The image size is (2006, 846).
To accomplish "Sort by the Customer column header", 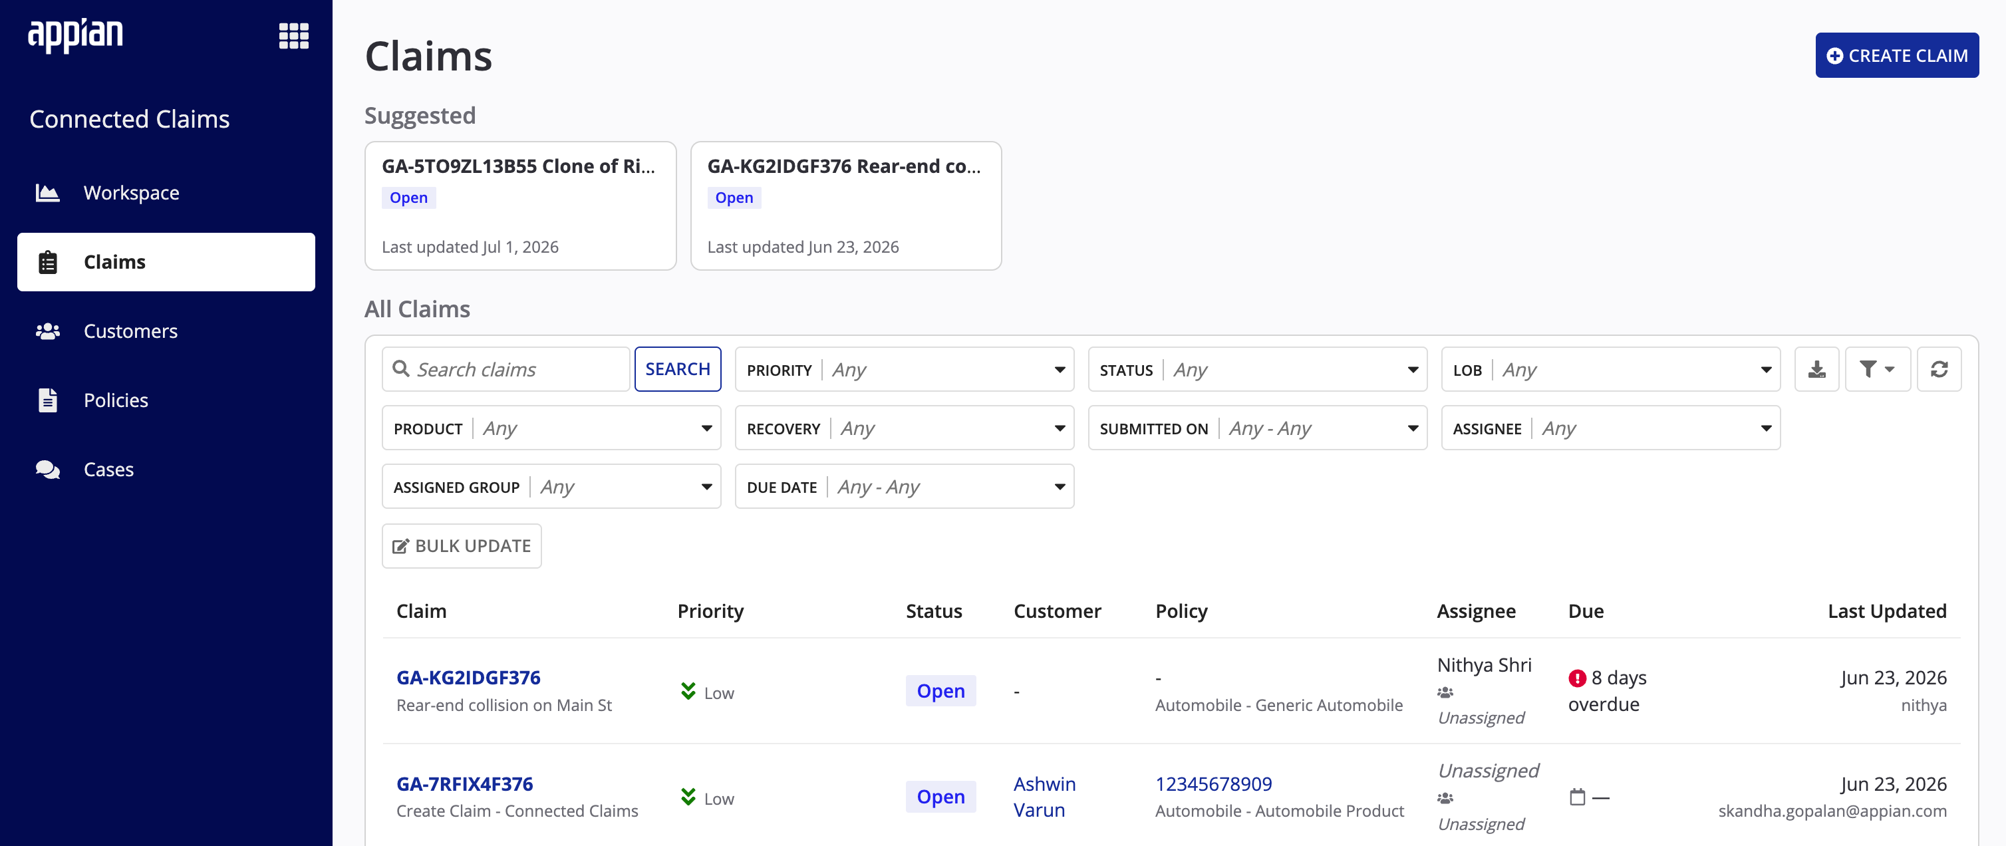I will (1057, 611).
